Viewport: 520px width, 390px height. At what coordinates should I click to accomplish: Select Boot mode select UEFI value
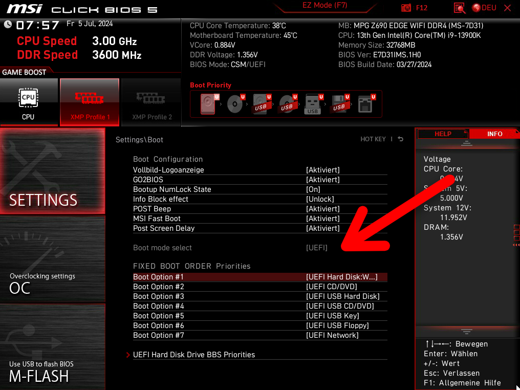316,248
